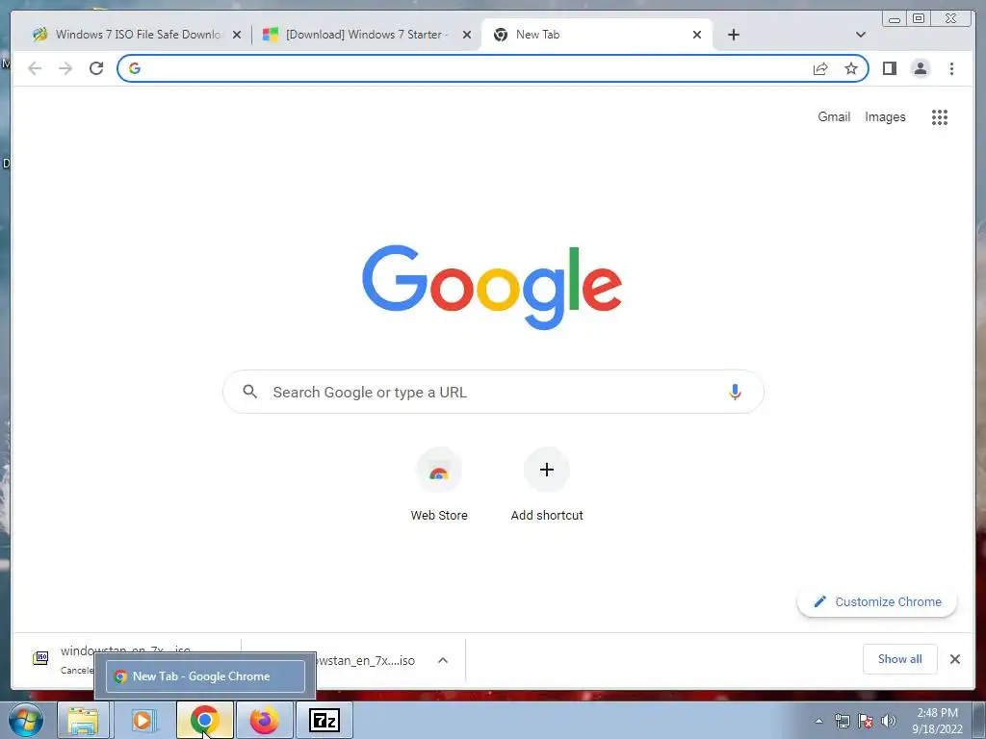Select the New Tab - Google Chrome preview

pyautogui.click(x=205, y=676)
